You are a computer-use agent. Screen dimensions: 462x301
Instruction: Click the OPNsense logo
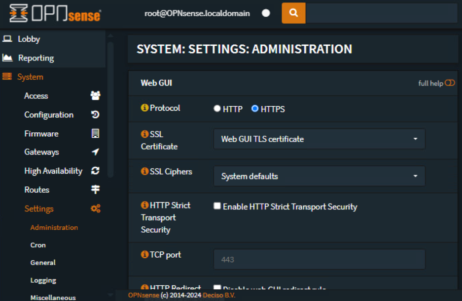click(55, 13)
